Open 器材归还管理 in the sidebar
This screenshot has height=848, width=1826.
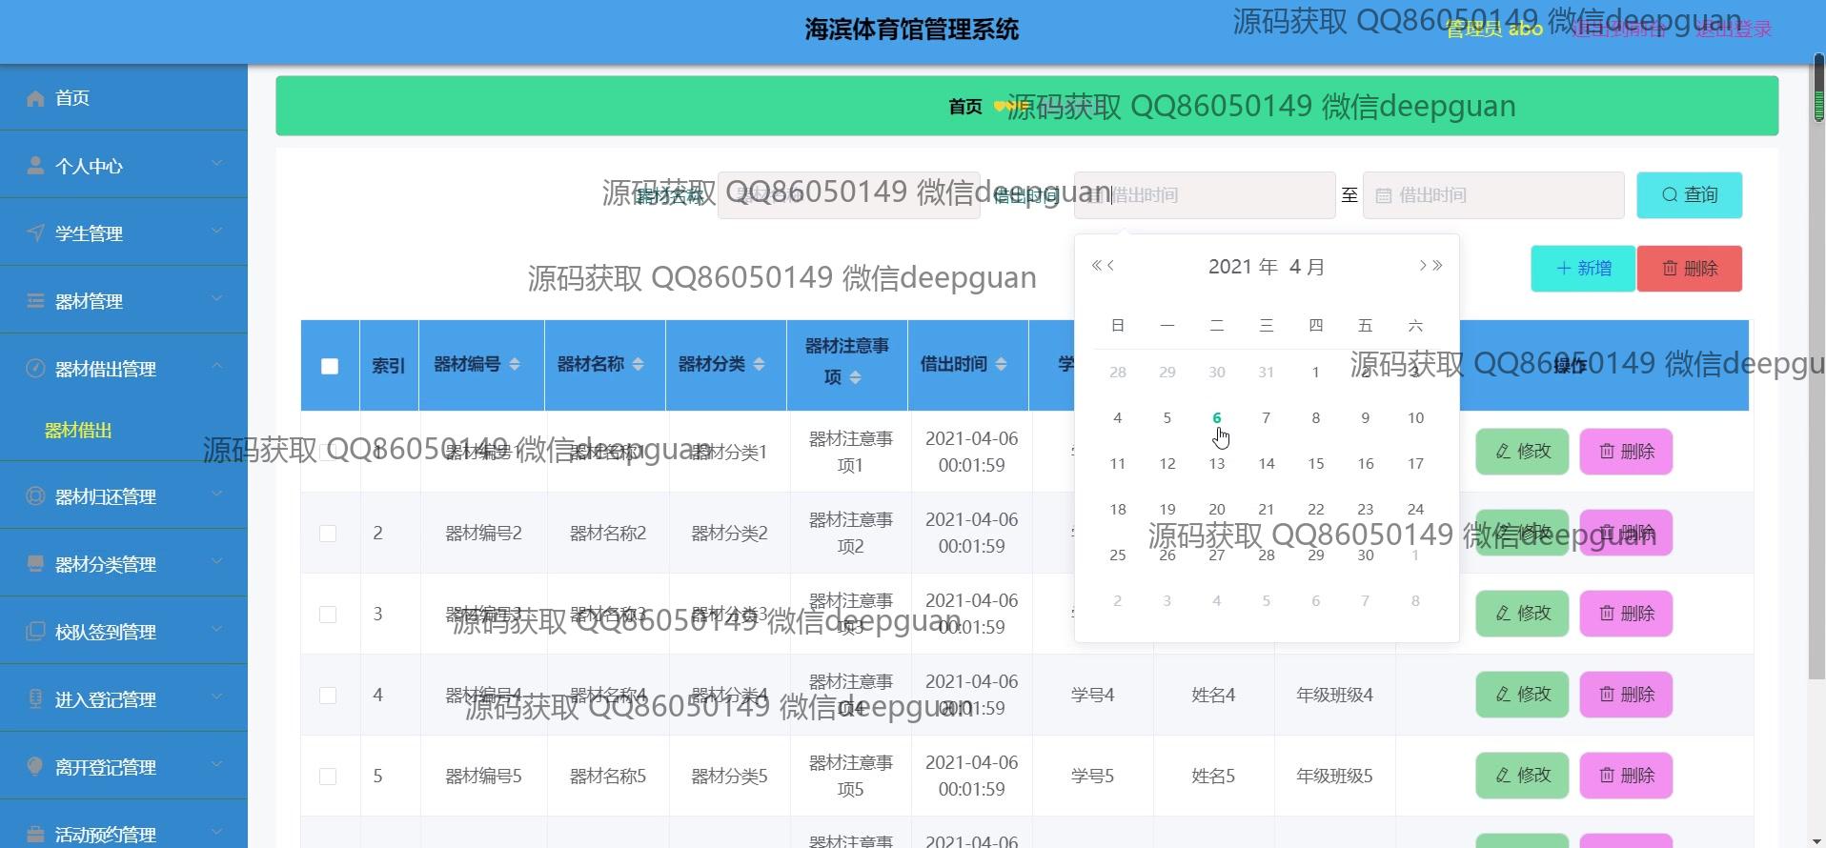tap(124, 496)
